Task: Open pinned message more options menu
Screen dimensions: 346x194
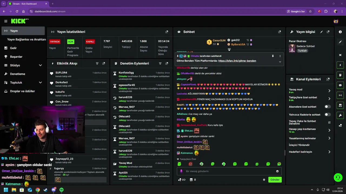Action: pos(280,56)
